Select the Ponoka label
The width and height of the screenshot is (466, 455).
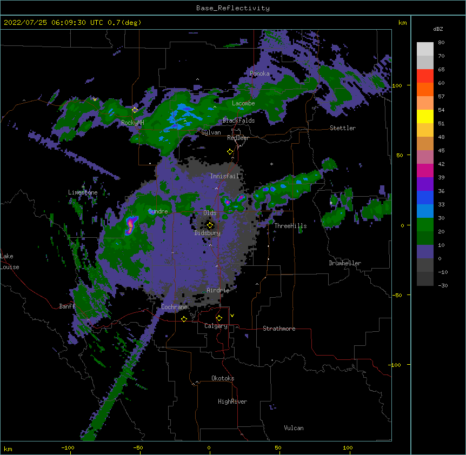pos(259,73)
